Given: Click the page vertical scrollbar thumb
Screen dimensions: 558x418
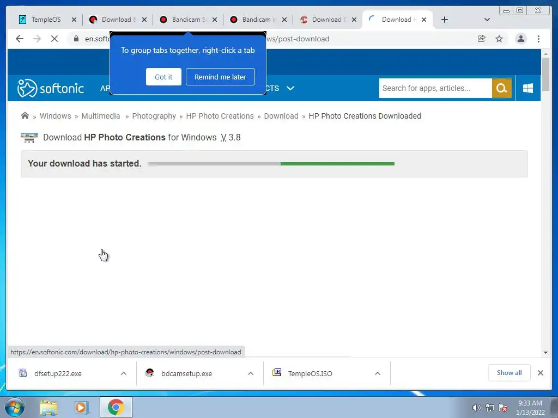Looking at the screenshot, I should point(545,74).
